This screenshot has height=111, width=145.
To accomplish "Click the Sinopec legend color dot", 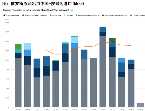I will (65, 15).
